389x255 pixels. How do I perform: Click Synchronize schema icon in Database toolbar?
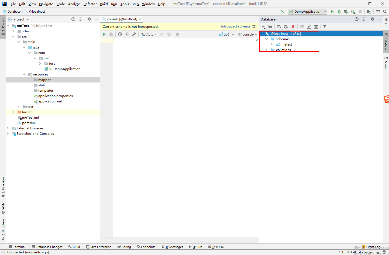286,27
